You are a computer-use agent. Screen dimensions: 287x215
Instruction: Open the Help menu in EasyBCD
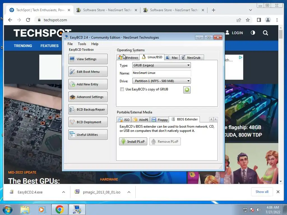pyautogui.click(x=95, y=44)
